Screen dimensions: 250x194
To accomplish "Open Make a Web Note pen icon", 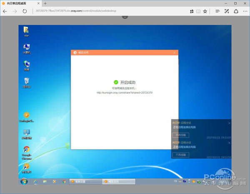I will [227, 11].
